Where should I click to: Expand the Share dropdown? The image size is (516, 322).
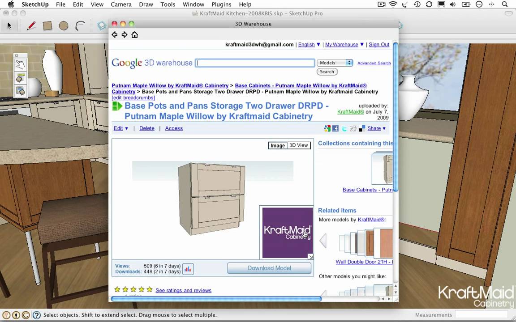tap(377, 128)
